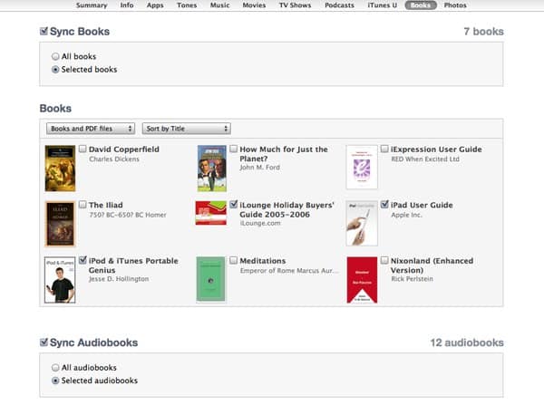Open the Movies tab

click(254, 5)
